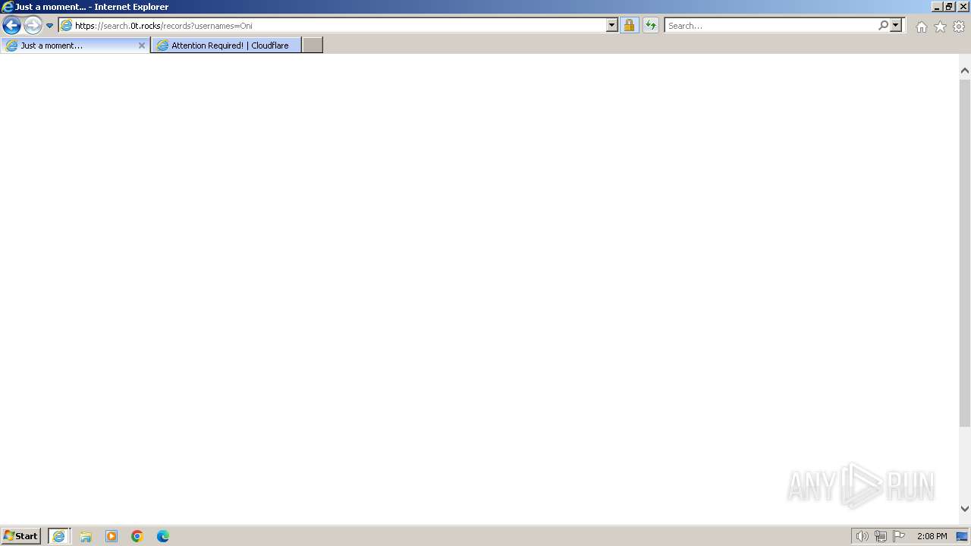The image size is (971, 546).
Task: Start search with the magnifier icon
Action: coord(883,25)
